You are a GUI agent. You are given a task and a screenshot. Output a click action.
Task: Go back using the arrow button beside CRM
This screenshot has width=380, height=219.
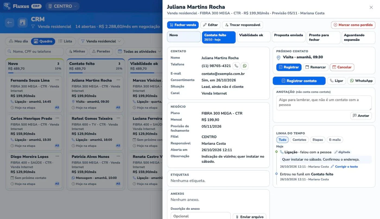[9, 22]
